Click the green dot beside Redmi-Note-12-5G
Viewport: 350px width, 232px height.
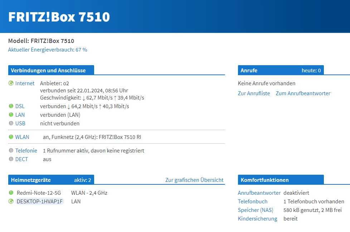[x=11, y=193]
